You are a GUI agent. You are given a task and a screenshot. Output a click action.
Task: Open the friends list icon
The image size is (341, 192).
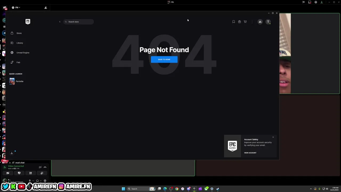pyautogui.click(x=260, y=22)
